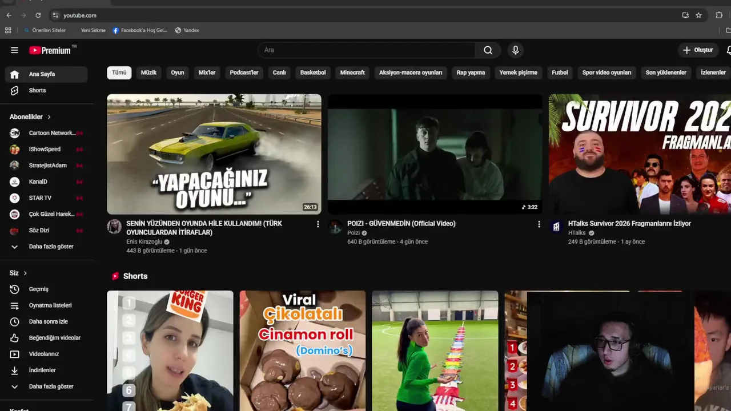Open KanalD channel in sidebar
The width and height of the screenshot is (731, 411).
46,182
